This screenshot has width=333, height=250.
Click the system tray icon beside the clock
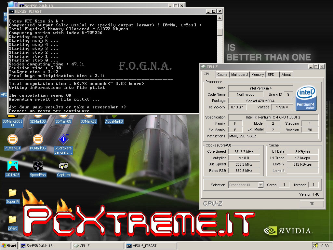coord(316,245)
